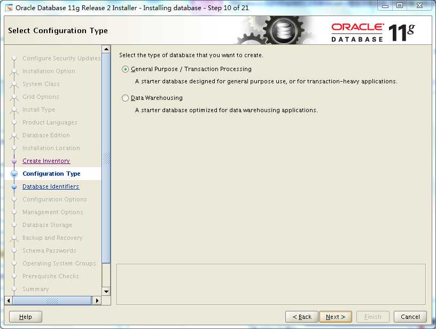Go back with the Back button

(x=302, y=317)
